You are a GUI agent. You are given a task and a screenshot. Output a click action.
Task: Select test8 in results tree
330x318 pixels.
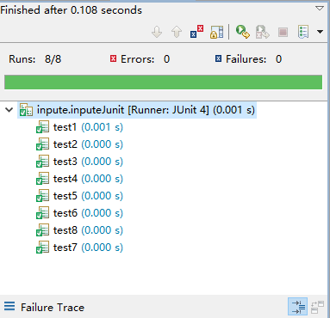pyautogui.click(x=79, y=230)
